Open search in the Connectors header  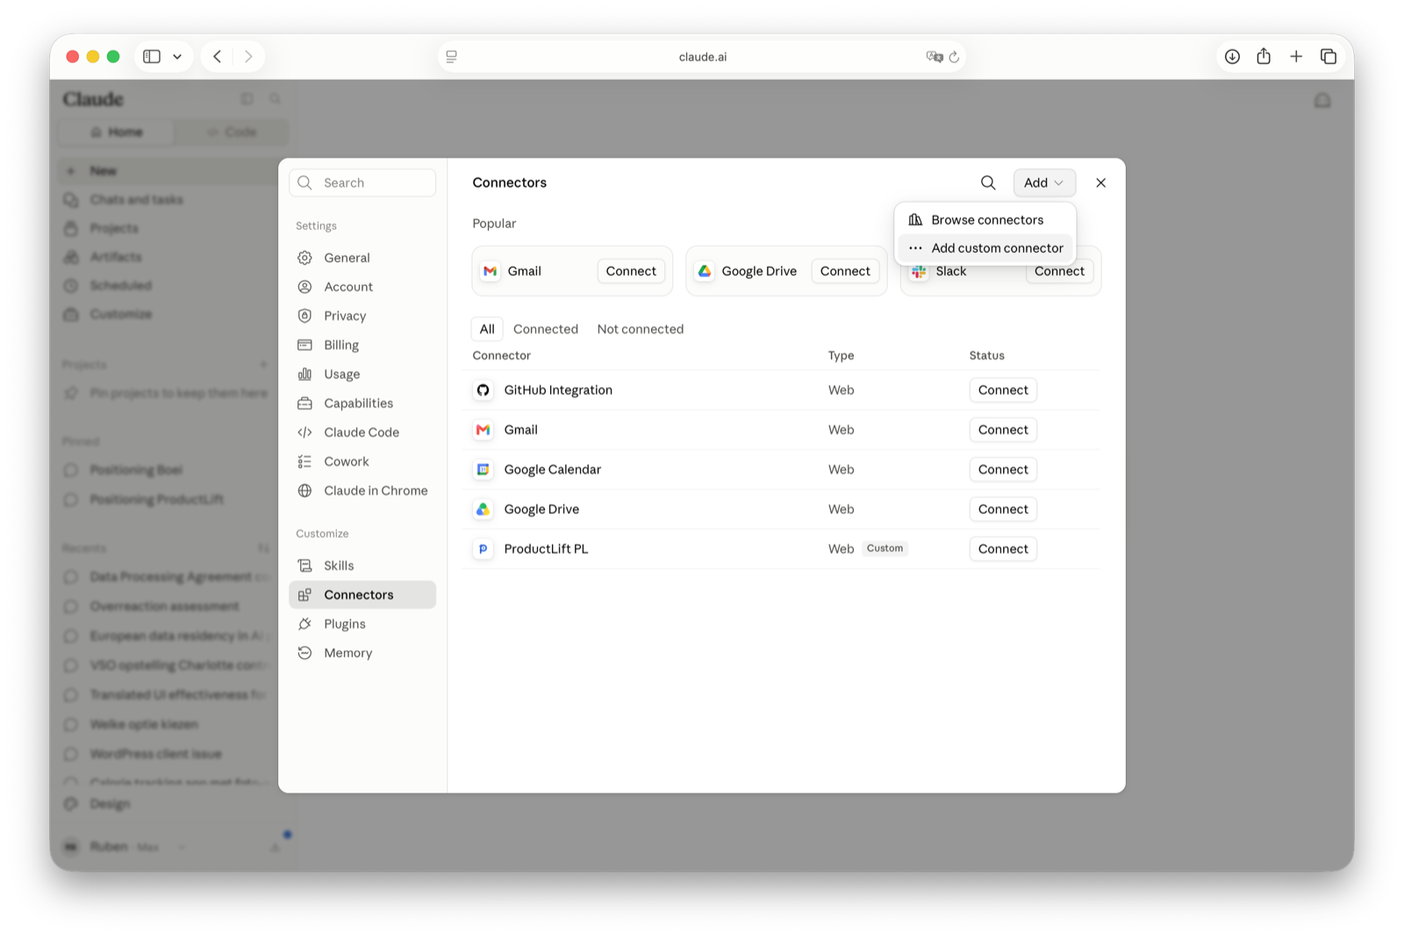click(x=988, y=182)
